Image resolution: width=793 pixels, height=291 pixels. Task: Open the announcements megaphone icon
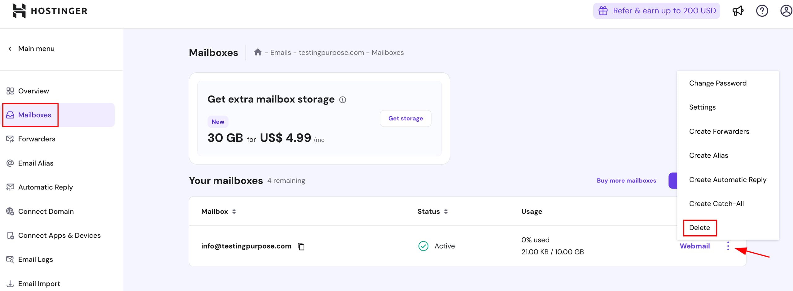click(738, 11)
